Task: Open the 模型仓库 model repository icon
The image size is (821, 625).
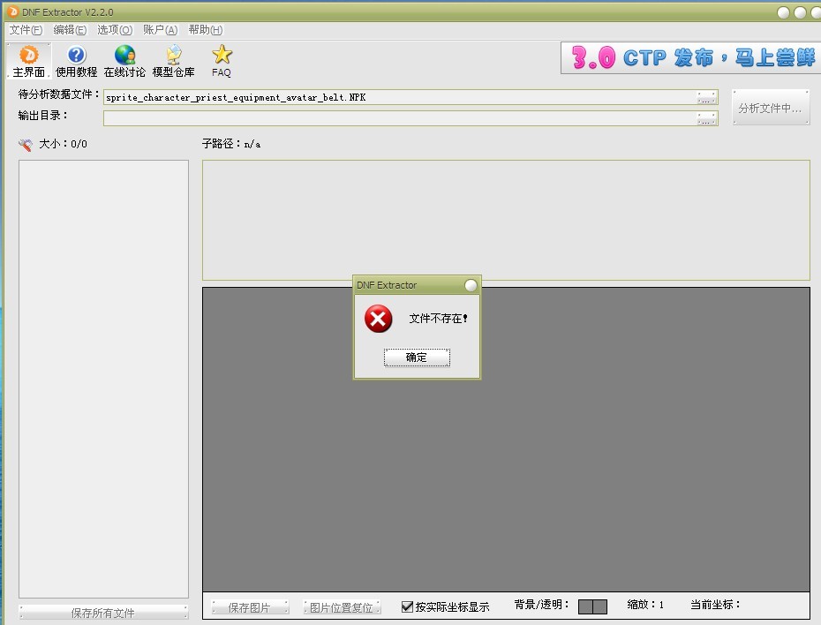Action: (173, 61)
